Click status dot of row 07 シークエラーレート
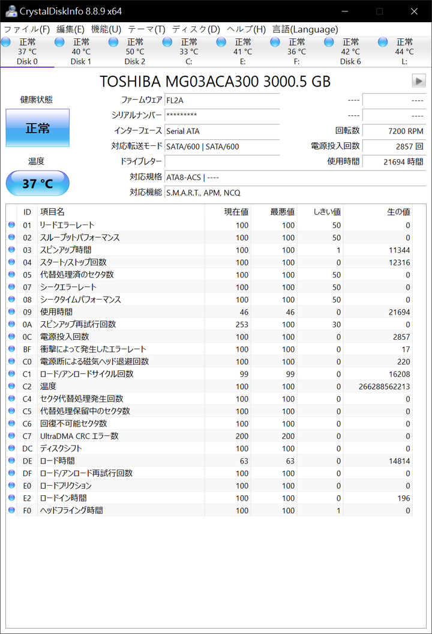The height and width of the screenshot is (634, 432). tap(11, 287)
